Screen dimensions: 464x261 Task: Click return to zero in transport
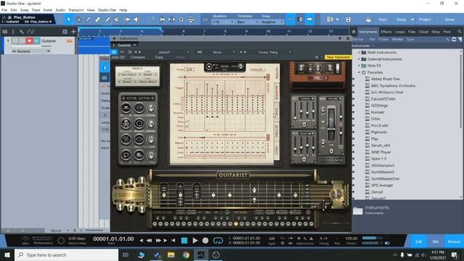click(x=173, y=241)
